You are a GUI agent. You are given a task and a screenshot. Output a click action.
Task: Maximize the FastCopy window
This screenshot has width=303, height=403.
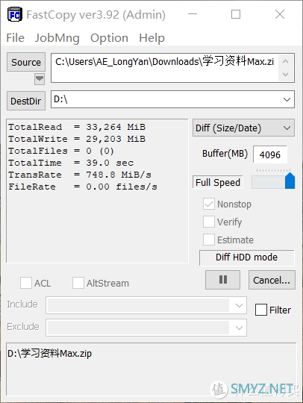pyautogui.click(x=236, y=14)
